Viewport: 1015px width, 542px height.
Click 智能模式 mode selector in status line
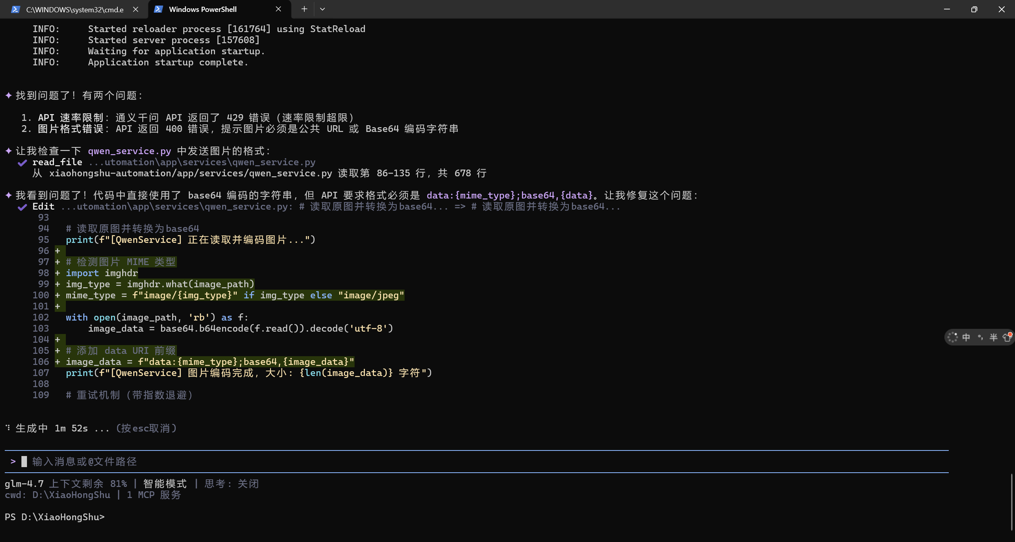click(x=165, y=484)
